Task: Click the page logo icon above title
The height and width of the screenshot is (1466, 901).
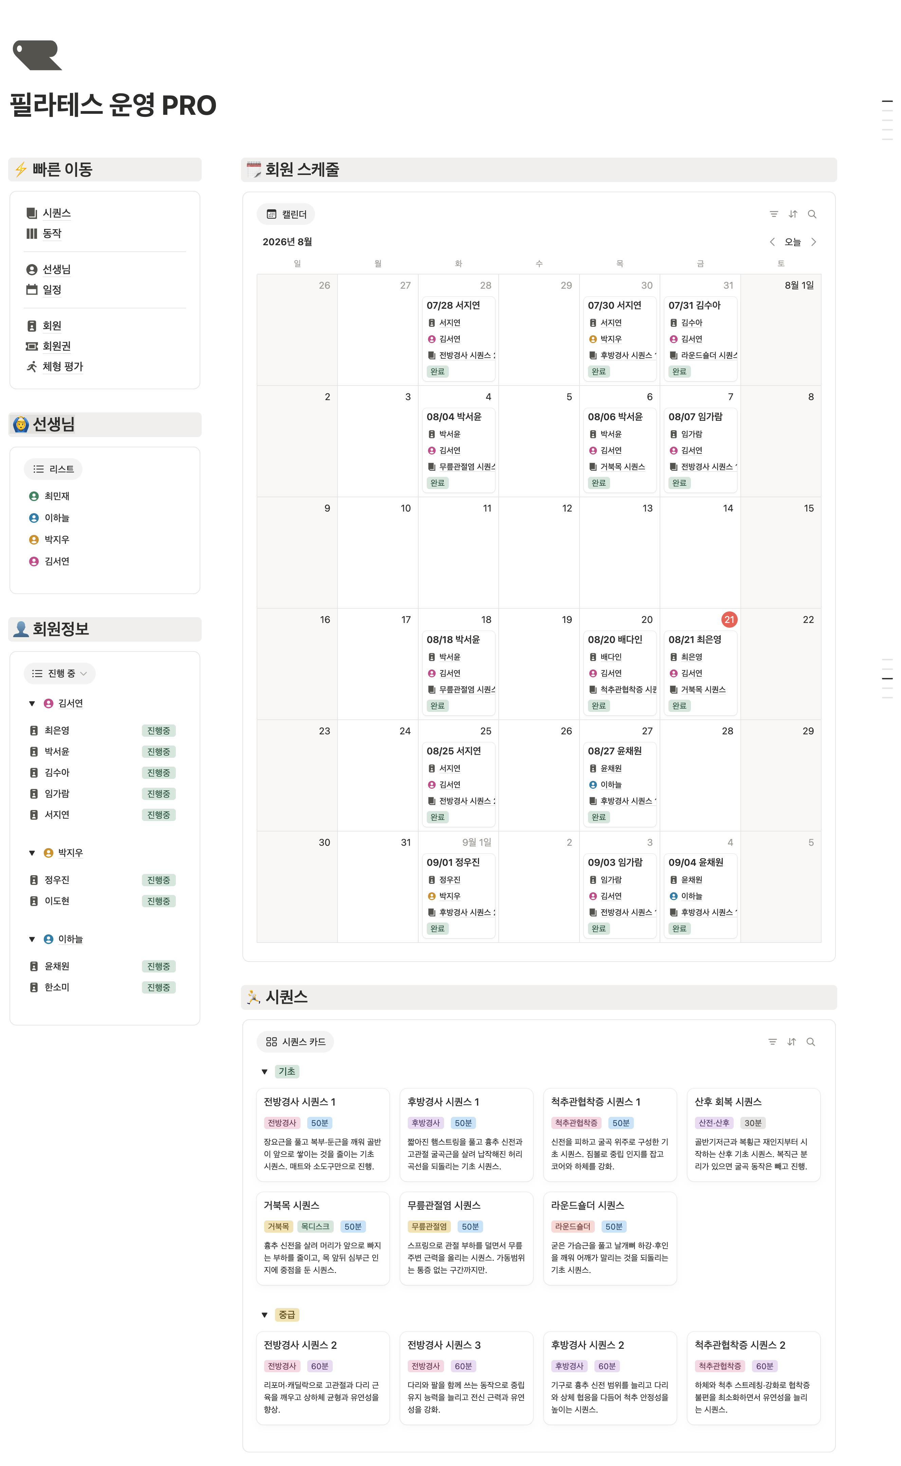Action: [38, 55]
